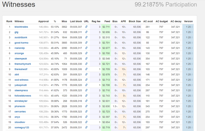
Task: Open the URL link icon for themarkymark
Action: (86, 64)
